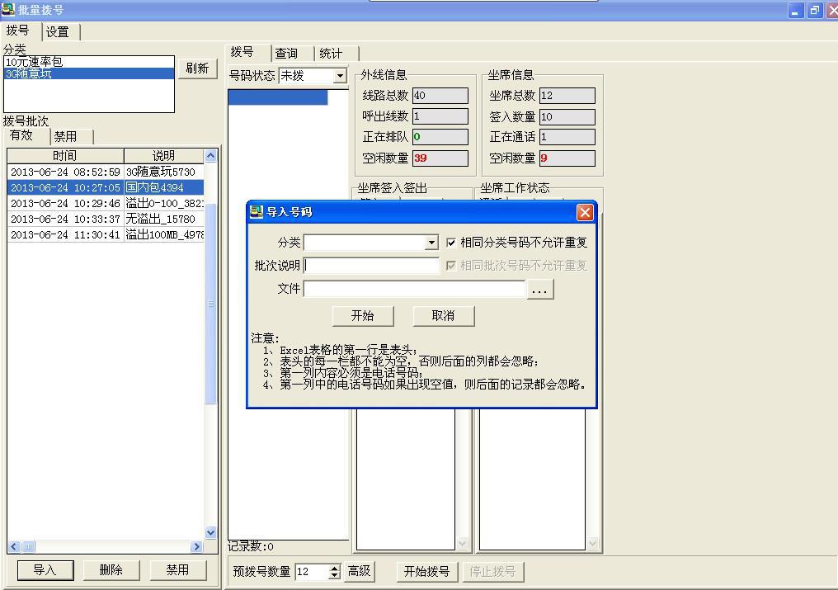This screenshot has height=590, width=838.
Task: Click the ... file browse button
Action: point(542,289)
